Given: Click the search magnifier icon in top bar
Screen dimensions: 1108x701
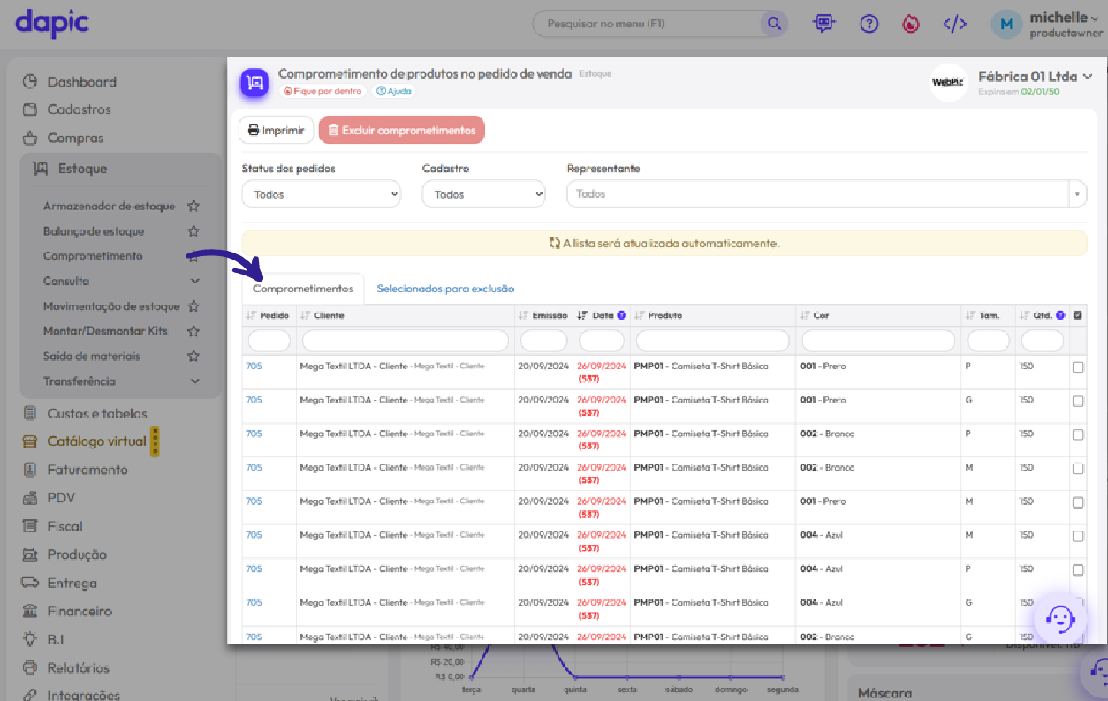Looking at the screenshot, I should coord(774,24).
